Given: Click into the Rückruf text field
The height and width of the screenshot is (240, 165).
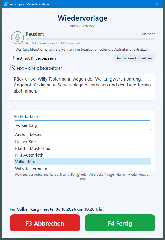Looking at the screenshot, I should pyautogui.click(x=82, y=87).
